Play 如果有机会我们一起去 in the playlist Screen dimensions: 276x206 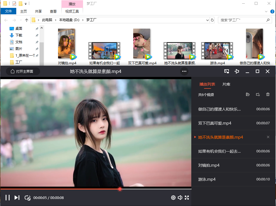(233, 151)
